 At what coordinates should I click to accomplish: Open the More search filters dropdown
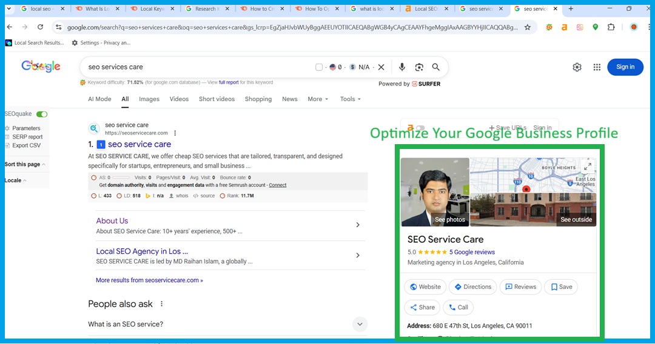click(x=318, y=99)
